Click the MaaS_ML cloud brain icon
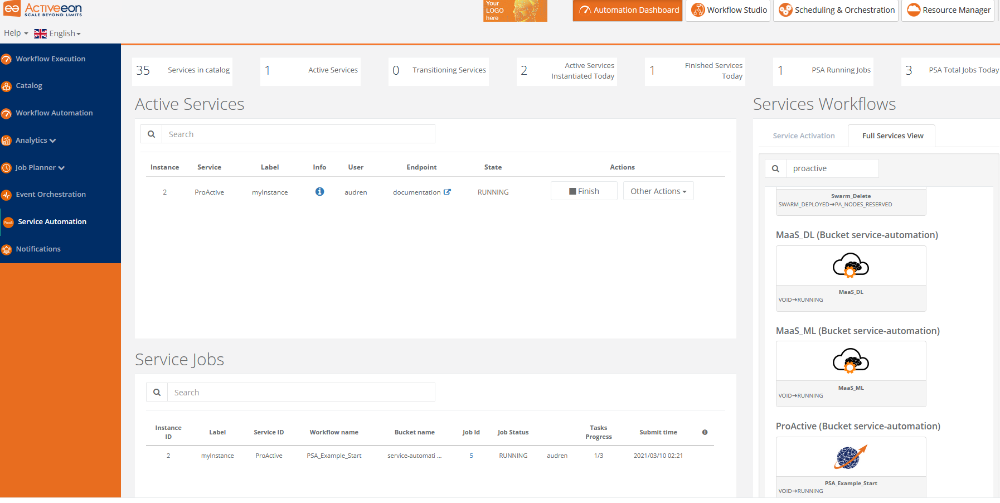Image resolution: width=1000 pixels, height=503 pixels. tap(851, 361)
